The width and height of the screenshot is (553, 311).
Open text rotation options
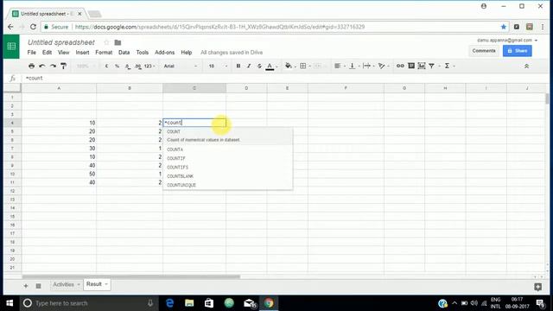point(381,66)
